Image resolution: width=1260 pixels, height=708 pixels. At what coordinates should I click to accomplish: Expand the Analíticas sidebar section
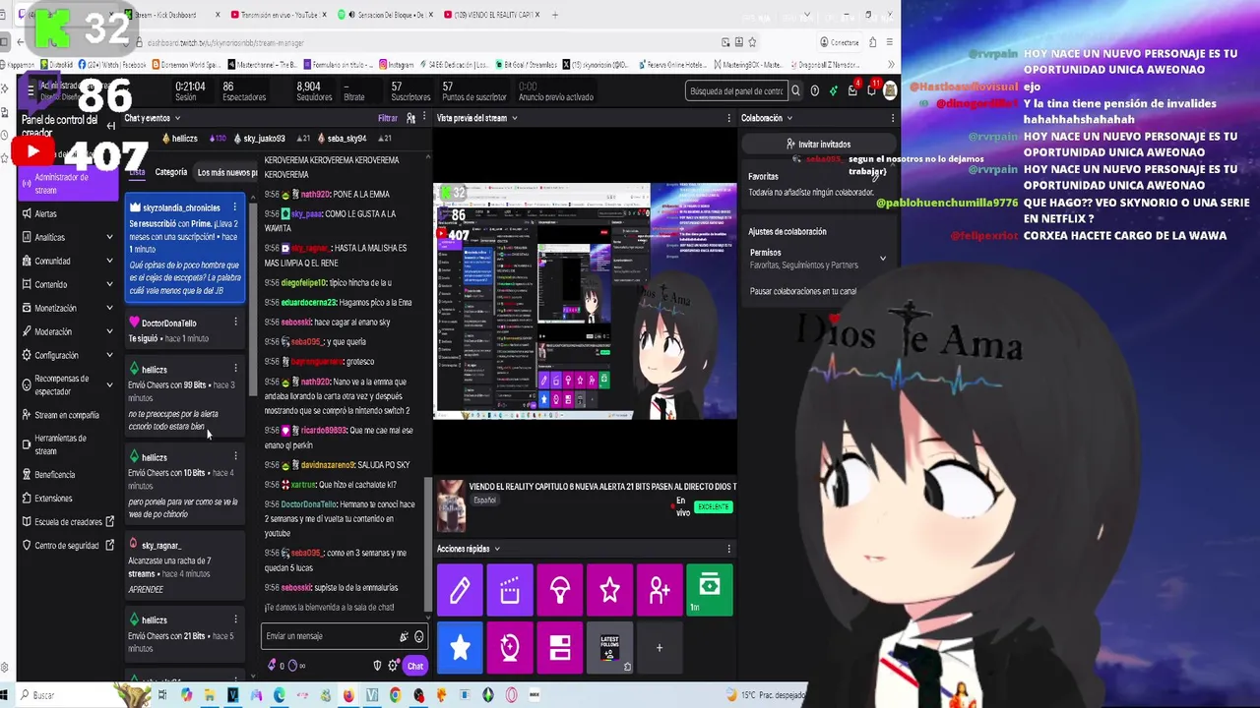pyautogui.click(x=109, y=237)
